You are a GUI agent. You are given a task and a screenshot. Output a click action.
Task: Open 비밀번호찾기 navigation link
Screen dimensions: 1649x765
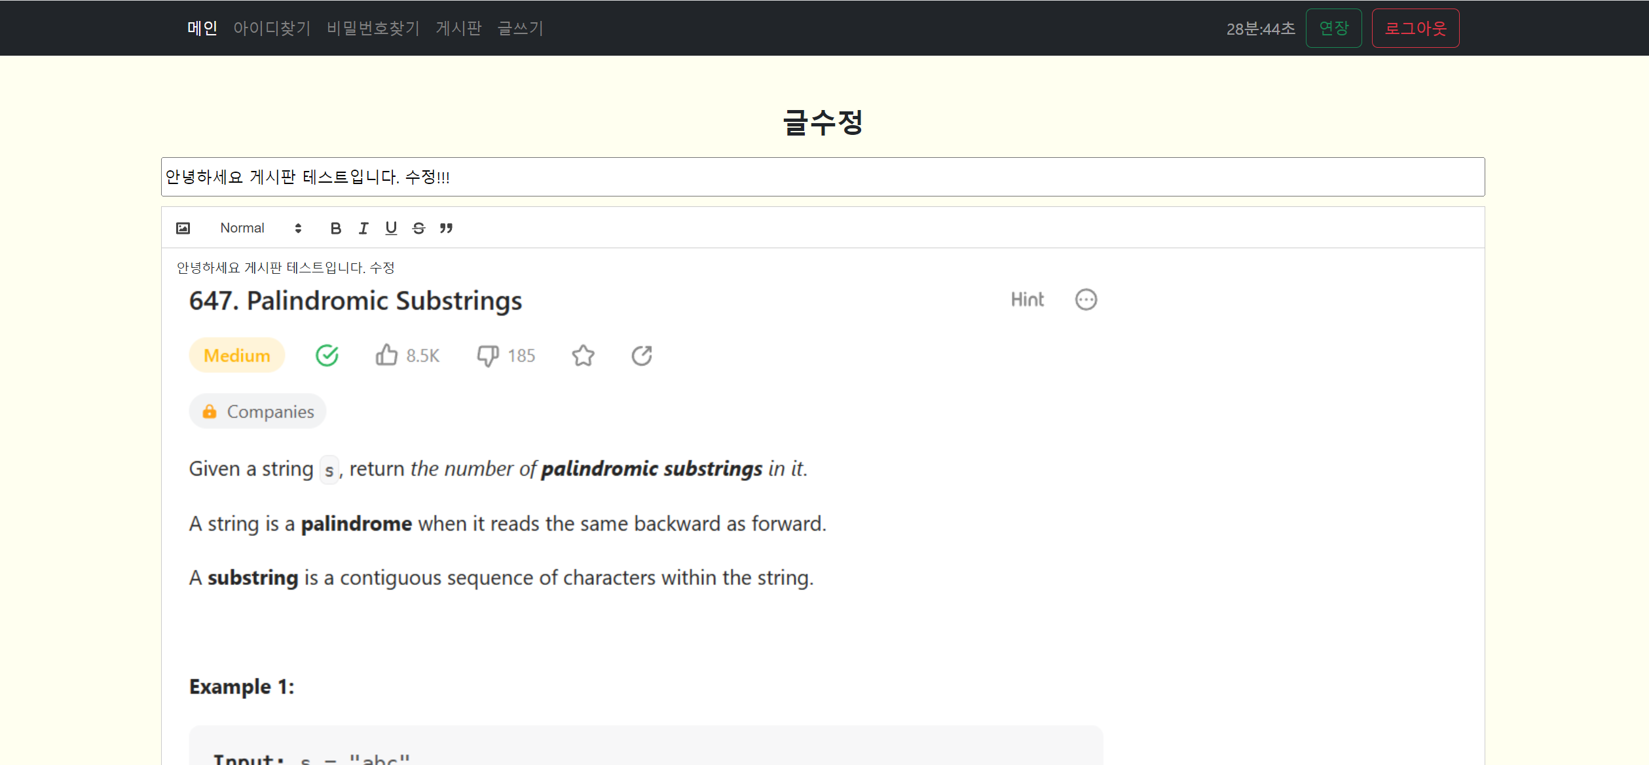[373, 28]
